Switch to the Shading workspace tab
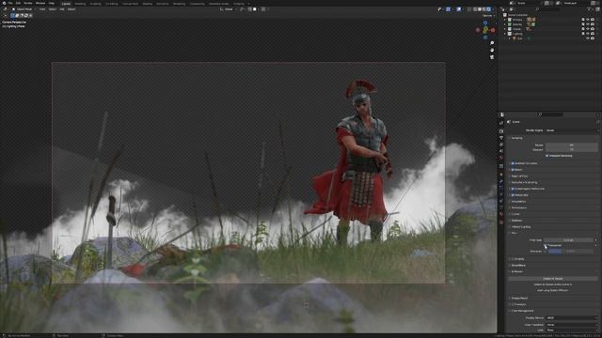The height and width of the screenshot is (338, 602). click(148, 4)
